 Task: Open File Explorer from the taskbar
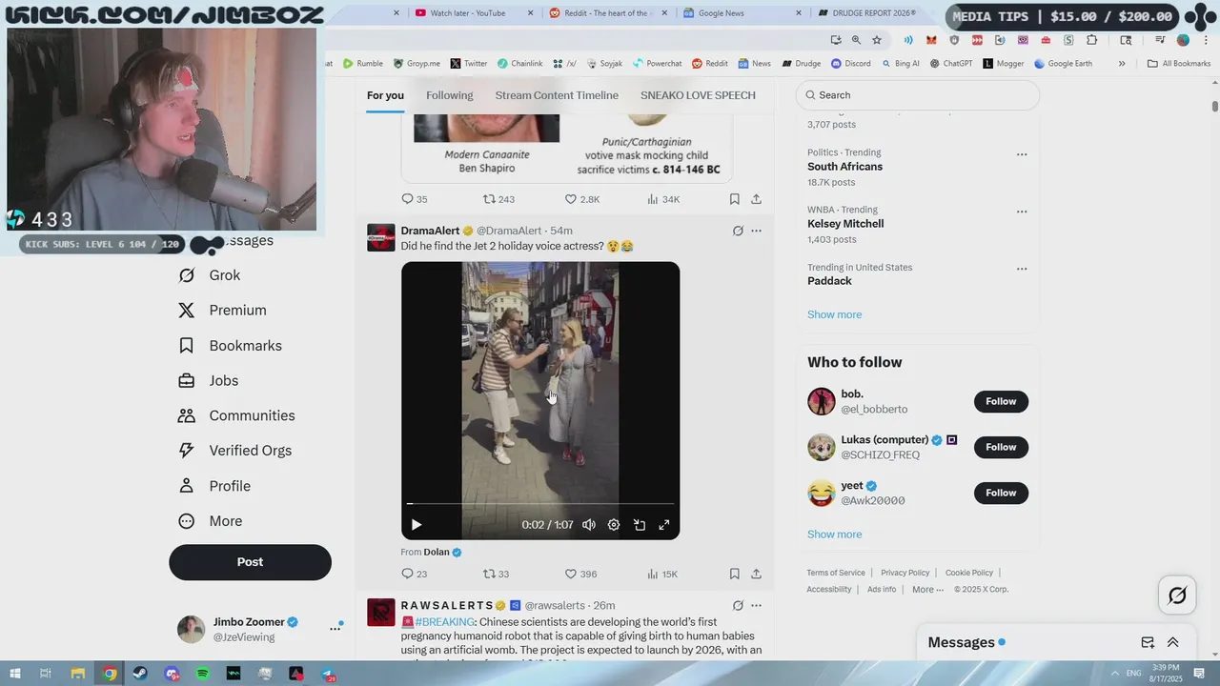(78, 674)
